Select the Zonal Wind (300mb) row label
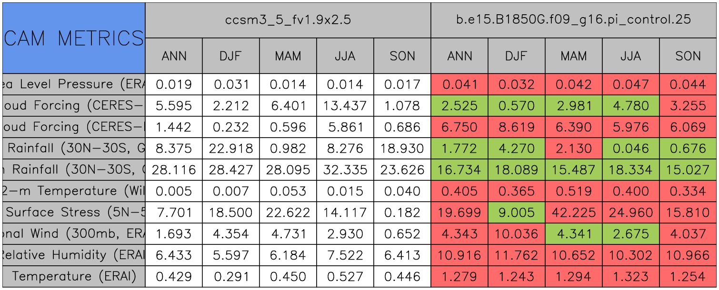This screenshot has height=290, width=719. [74, 234]
